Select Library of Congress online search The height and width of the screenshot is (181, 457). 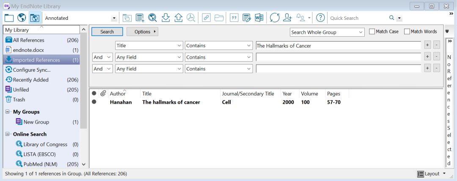click(x=41, y=144)
